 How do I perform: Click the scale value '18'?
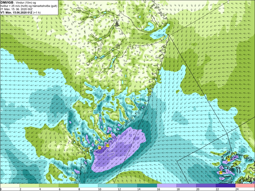(178, 189)
